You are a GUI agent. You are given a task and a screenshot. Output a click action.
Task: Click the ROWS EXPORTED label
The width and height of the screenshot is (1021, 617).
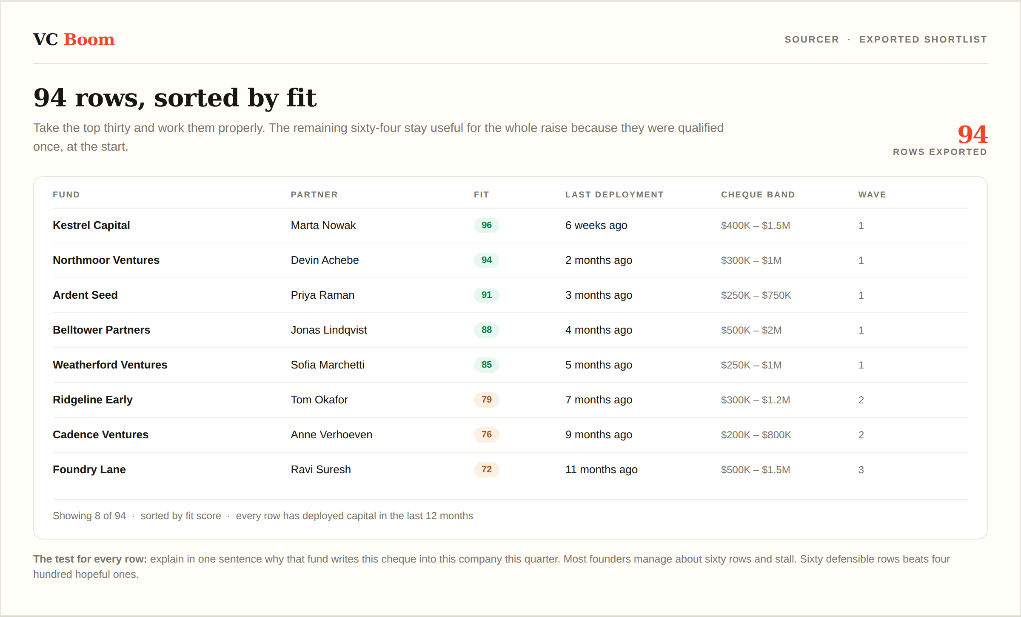940,152
